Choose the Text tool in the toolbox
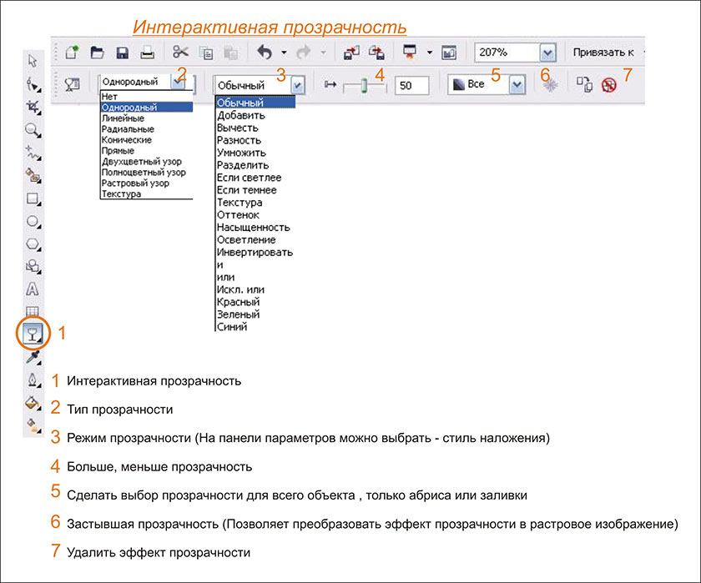This screenshot has width=701, height=583. click(33, 289)
